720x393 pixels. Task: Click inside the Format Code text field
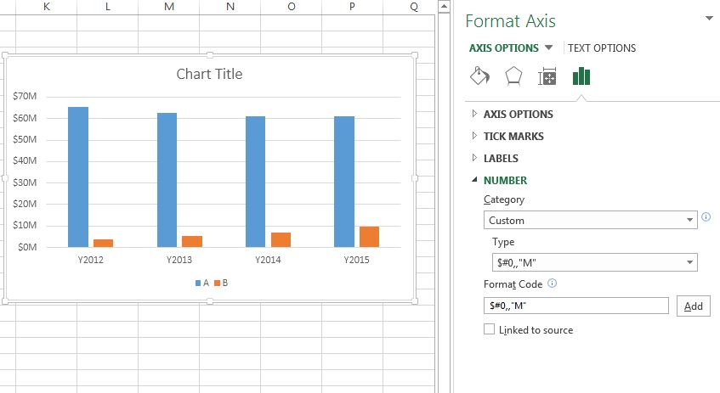(575, 306)
